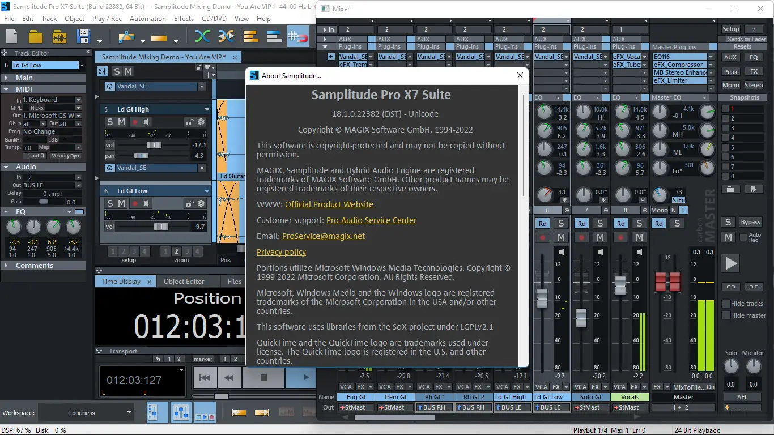Open Mixer help with the question mark button
Viewport: 774px width, 435px height.
pyautogui.click(x=754, y=29)
